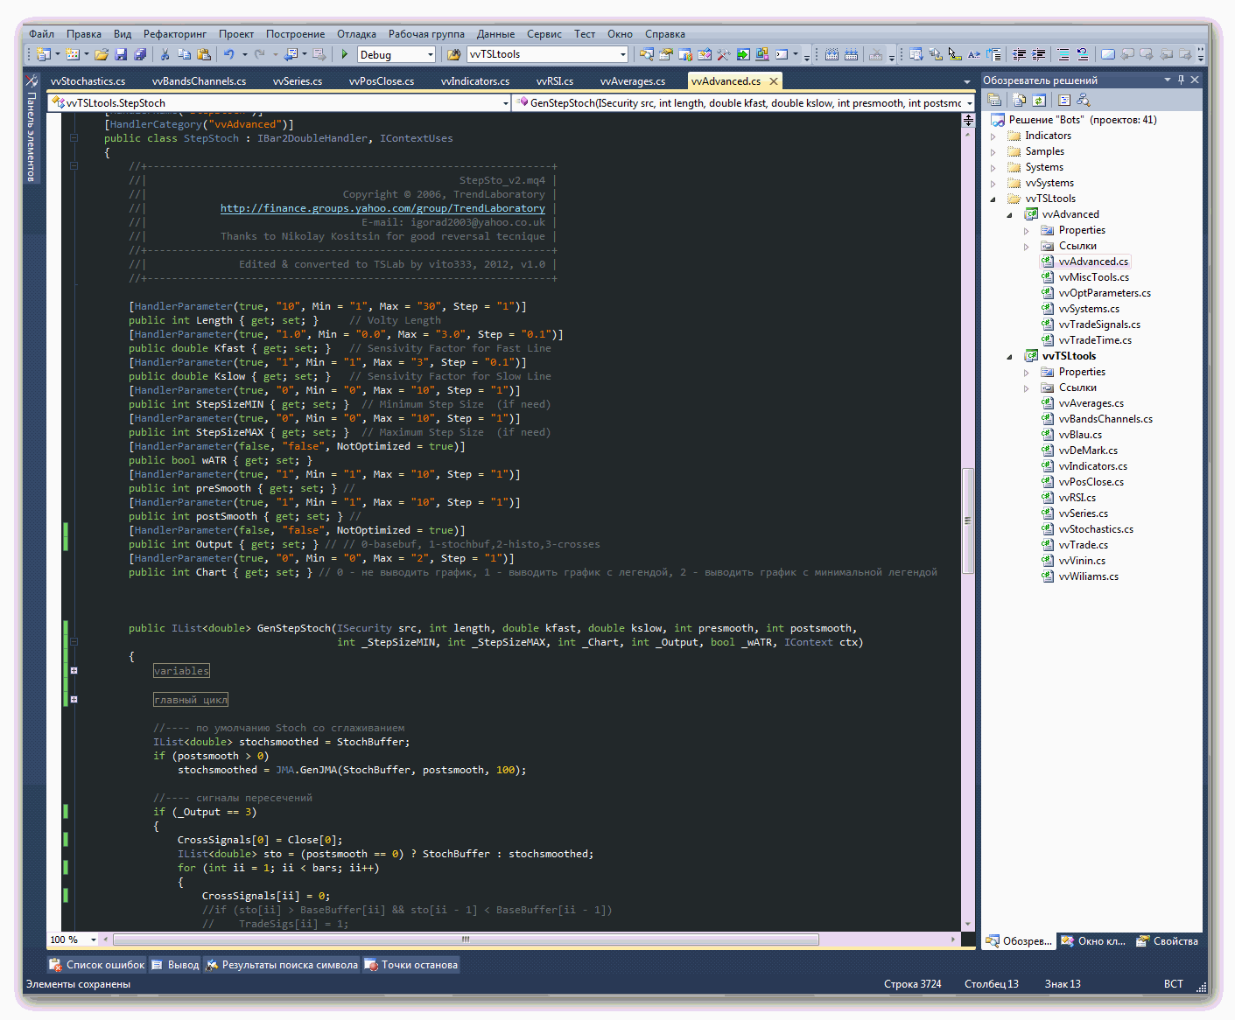The width and height of the screenshot is (1235, 1020).
Task: Open the Отладка menu
Action: click(356, 34)
